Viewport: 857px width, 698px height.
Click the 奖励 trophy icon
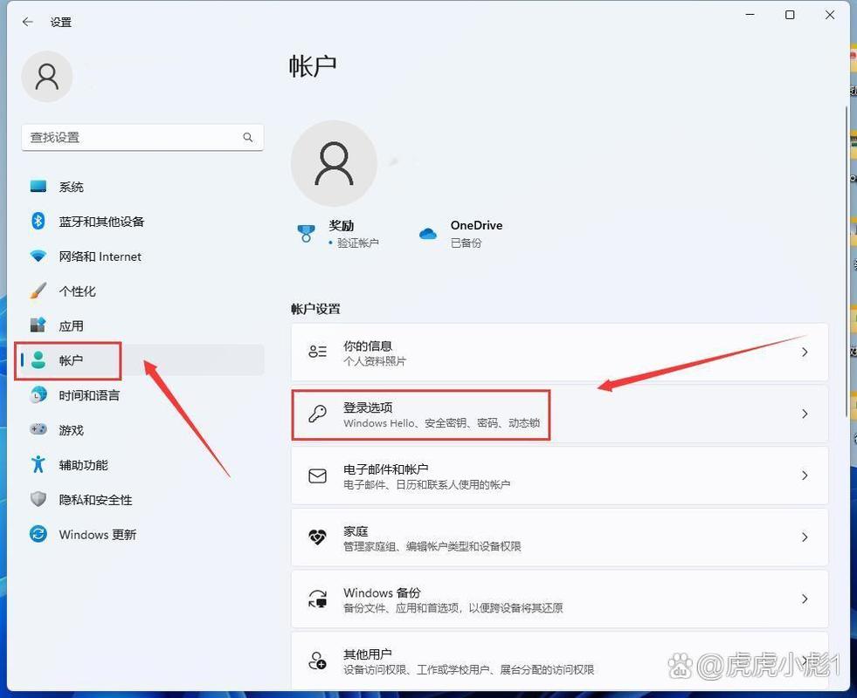tap(306, 234)
